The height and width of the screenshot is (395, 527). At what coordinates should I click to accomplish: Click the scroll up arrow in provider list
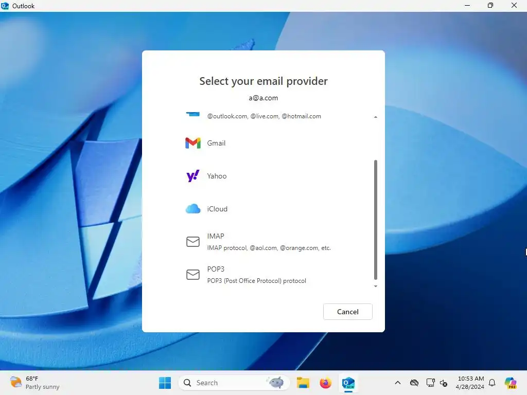point(375,117)
